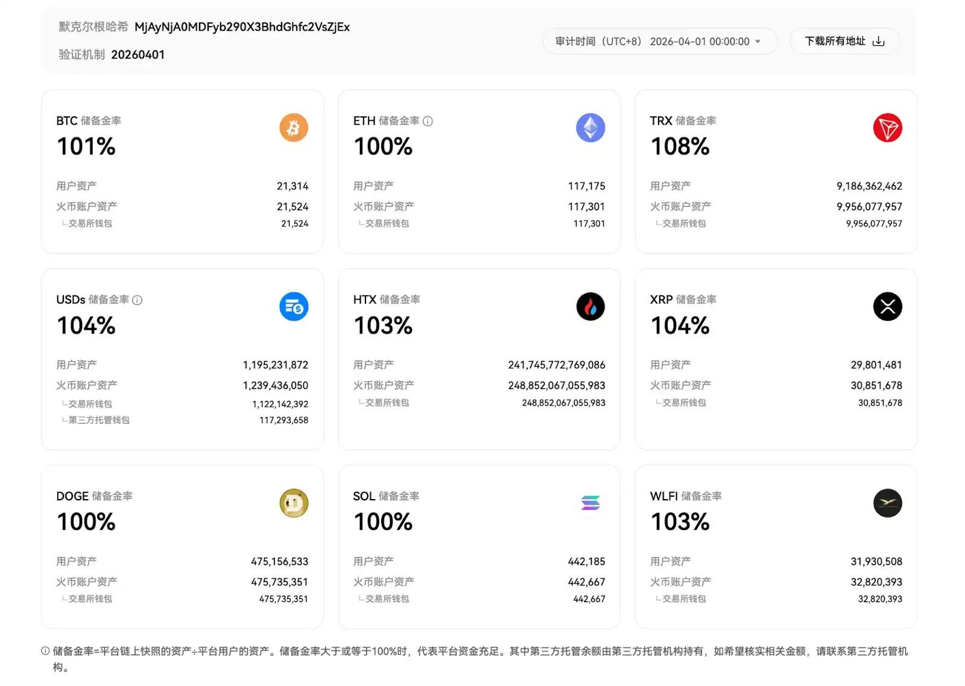Click the SOL Solana logo icon
Image resolution: width=965 pixels, height=686 pixels.
click(x=590, y=503)
